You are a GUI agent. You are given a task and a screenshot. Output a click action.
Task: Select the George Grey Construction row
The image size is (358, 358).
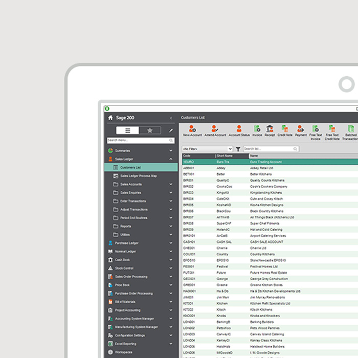point(270,279)
